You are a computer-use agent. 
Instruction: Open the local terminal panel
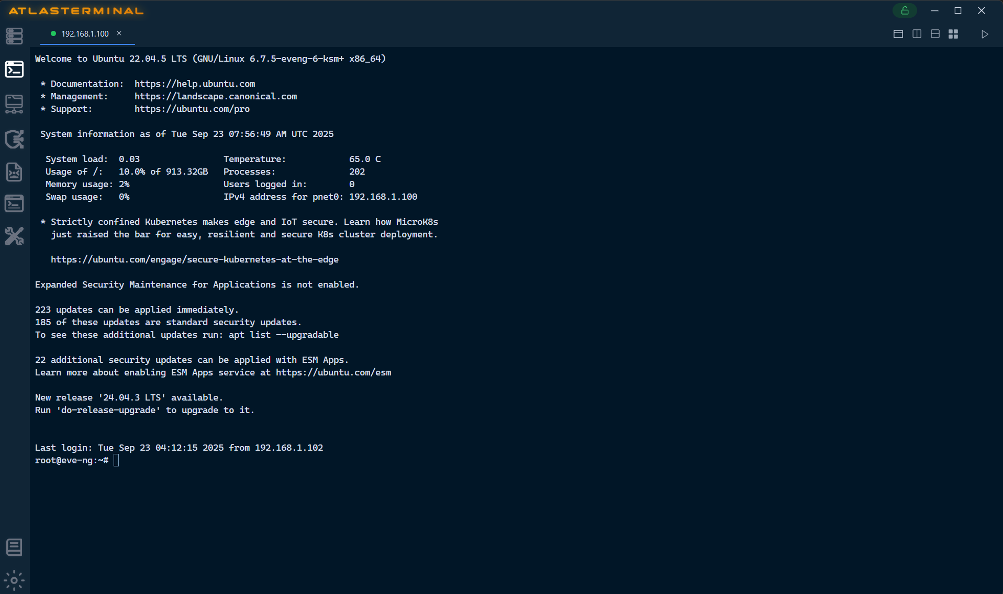(14, 203)
